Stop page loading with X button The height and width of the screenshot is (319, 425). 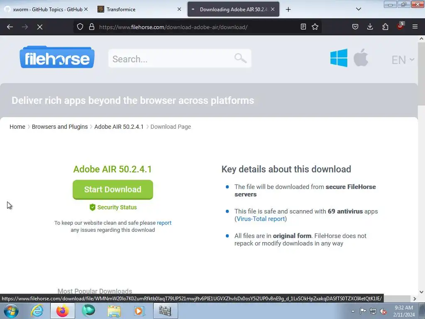click(40, 27)
